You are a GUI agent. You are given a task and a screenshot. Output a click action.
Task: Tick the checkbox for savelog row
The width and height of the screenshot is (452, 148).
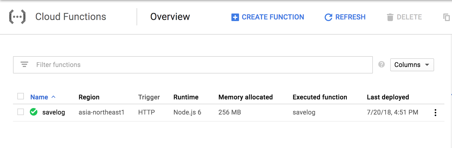coord(21,112)
